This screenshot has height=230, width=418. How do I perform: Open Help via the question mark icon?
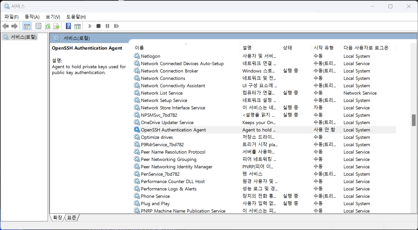[x=68, y=26]
